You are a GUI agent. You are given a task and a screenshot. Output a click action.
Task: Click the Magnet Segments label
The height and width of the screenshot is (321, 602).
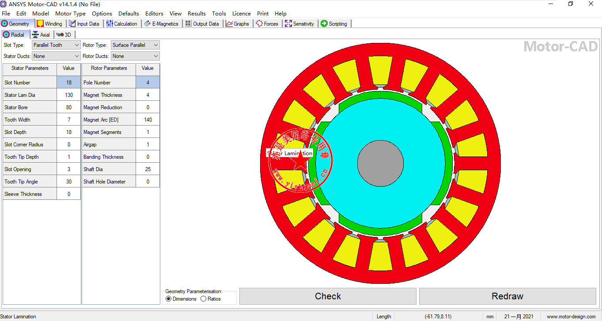[102, 132]
